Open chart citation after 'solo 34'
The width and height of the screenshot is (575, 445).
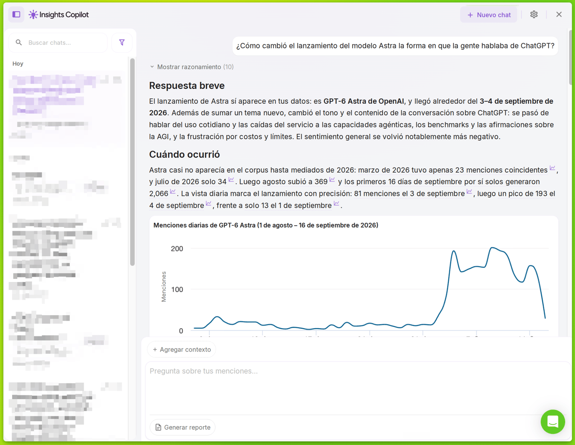(231, 180)
